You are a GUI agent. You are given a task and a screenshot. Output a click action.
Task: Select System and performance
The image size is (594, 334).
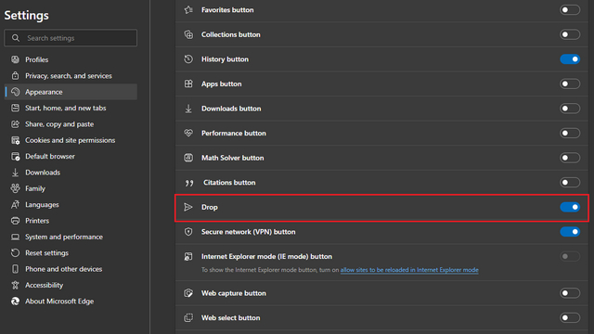coord(71,237)
